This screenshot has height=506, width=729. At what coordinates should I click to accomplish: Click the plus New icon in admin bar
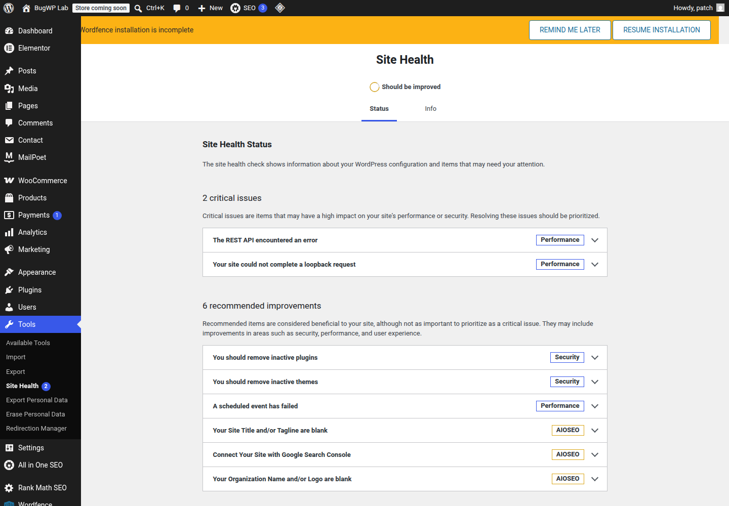(201, 8)
